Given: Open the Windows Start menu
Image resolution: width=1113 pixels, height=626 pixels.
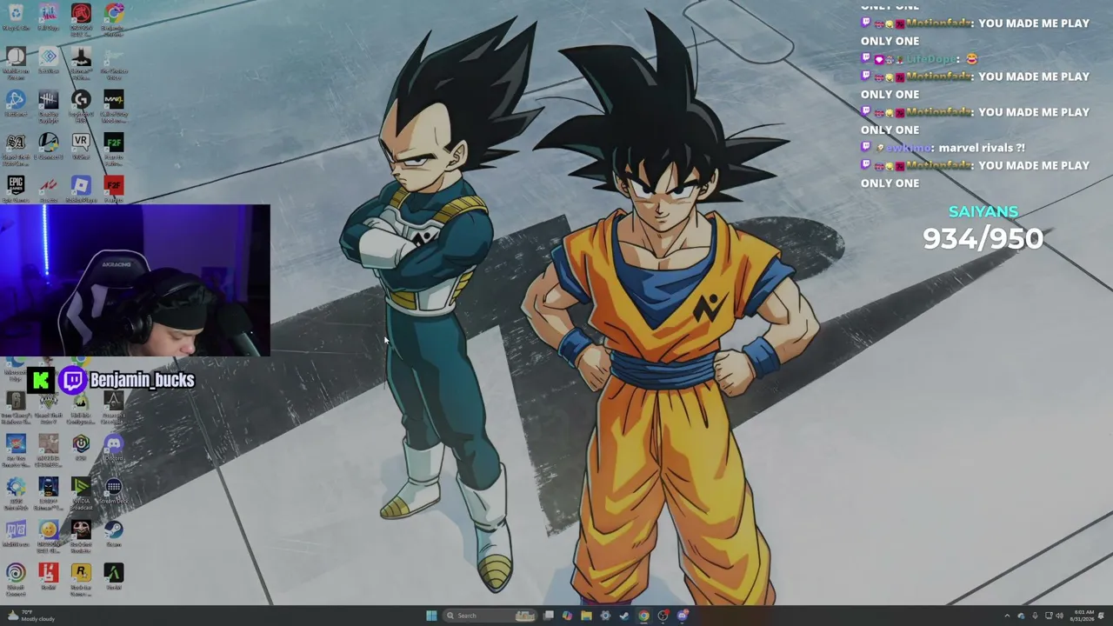Looking at the screenshot, I should 431,616.
